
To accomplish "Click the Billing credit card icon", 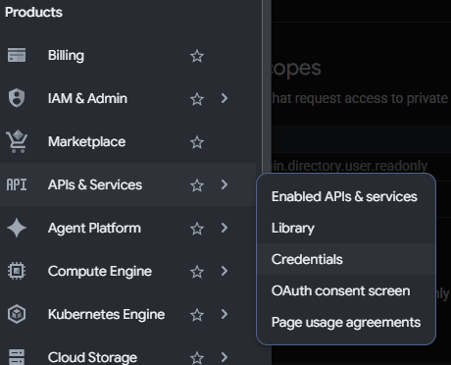I will point(17,55).
